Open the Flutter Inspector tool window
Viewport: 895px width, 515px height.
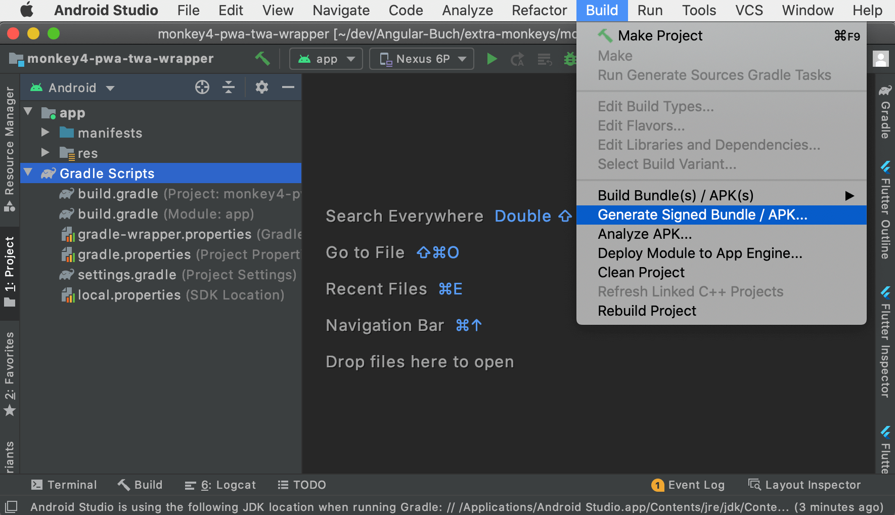(885, 342)
